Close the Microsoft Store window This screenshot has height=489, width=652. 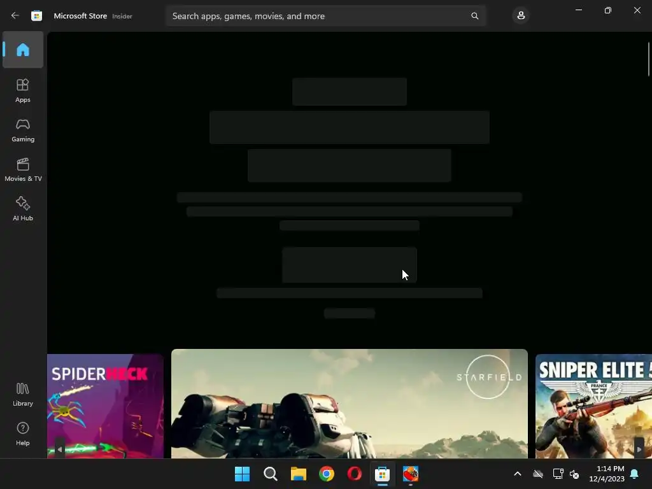coord(637,10)
